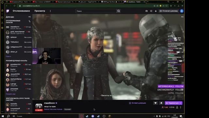The height and width of the screenshot is (118, 209).
Task: Open the Подписаться subscribe dropdown
Action: 173,103
